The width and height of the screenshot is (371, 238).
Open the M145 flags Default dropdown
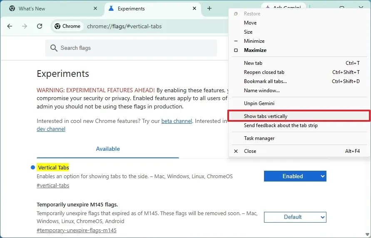click(295, 217)
